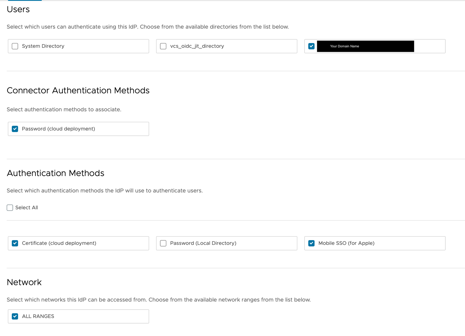Image resolution: width=465 pixels, height=336 pixels.
Task: Click the Authentication Methods heading
Action: 55,173
